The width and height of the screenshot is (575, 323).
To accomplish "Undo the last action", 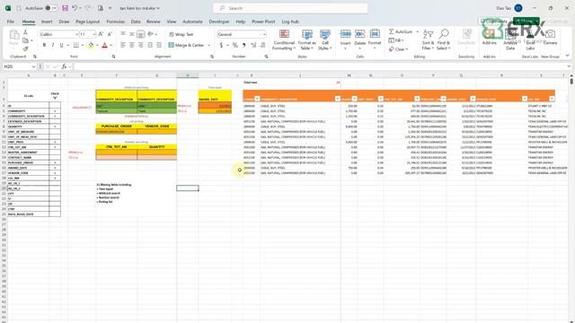I will 75,8.
